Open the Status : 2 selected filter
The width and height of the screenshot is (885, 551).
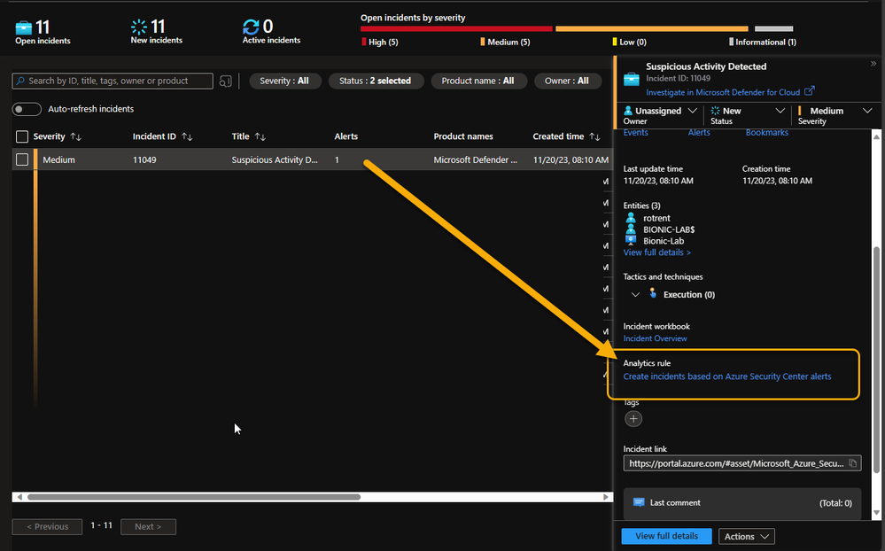pyautogui.click(x=375, y=81)
